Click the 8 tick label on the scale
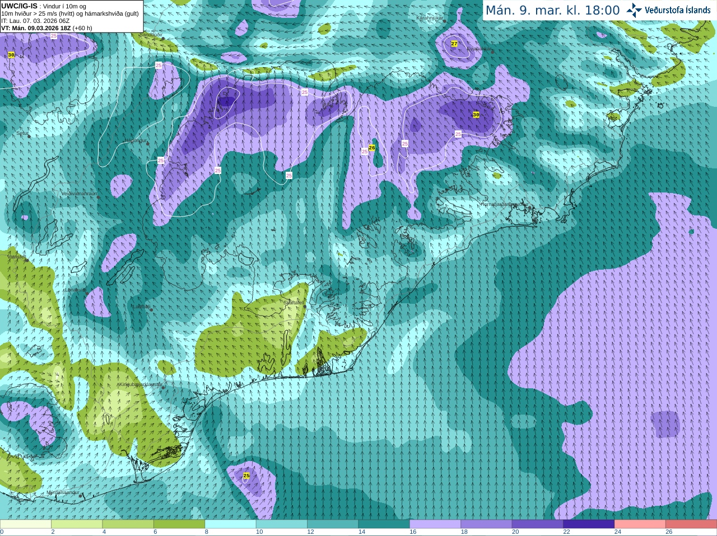 [207, 532]
